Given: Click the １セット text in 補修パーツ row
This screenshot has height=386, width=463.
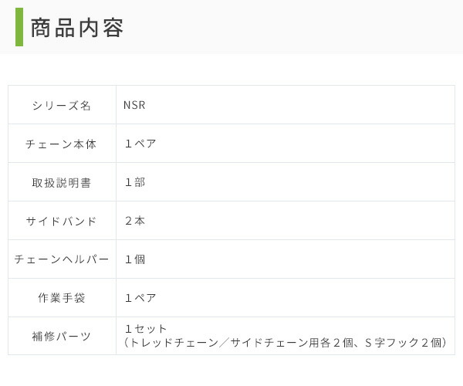Looking at the screenshot, I should 145,330.
